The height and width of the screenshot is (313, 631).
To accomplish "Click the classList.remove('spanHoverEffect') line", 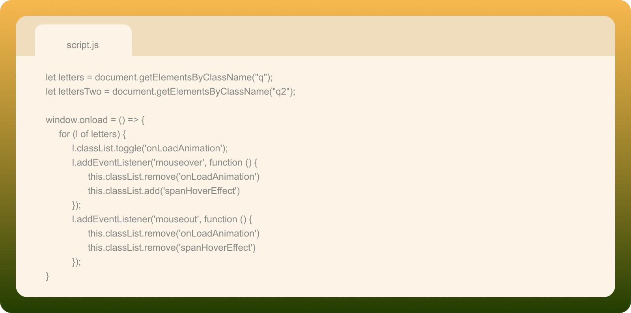I will tap(172, 248).
